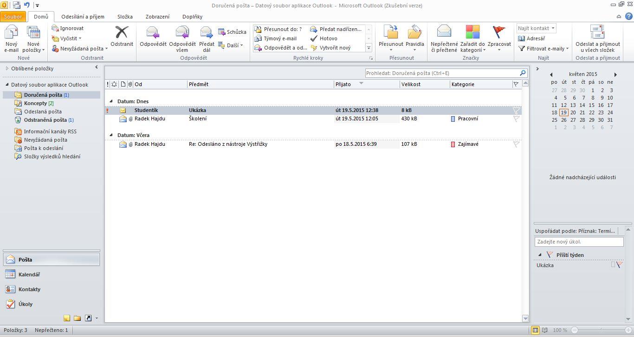Image resolution: width=634 pixels, height=337 pixels.
Task: Click the Najít kontakt search box
Action: (x=533, y=28)
